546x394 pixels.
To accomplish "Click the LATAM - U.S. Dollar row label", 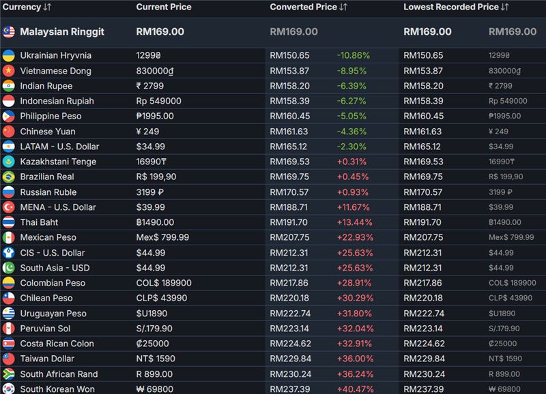I will [x=59, y=147].
